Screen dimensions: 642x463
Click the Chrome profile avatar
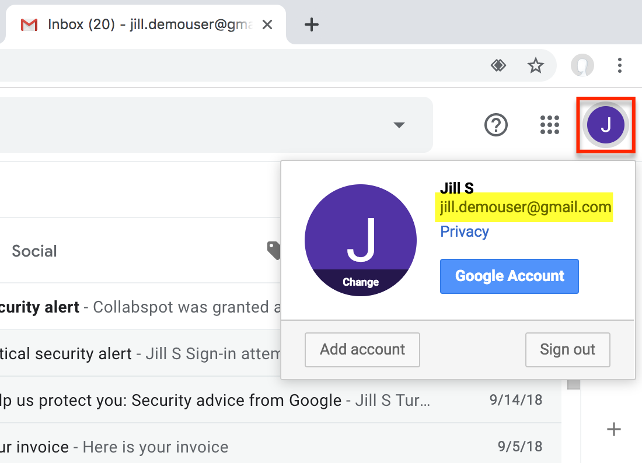582,65
